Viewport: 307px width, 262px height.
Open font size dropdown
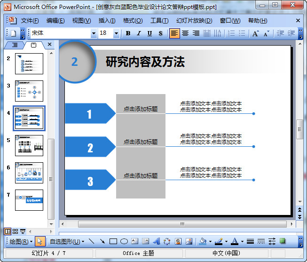(x=116, y=33)
